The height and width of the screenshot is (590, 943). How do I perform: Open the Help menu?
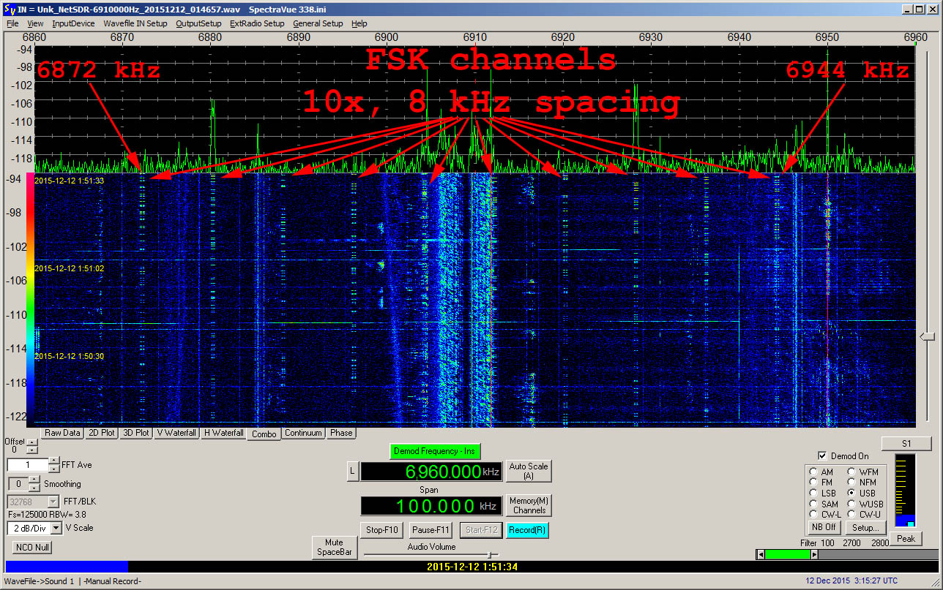pyautogui.click(x=359, y=23)
